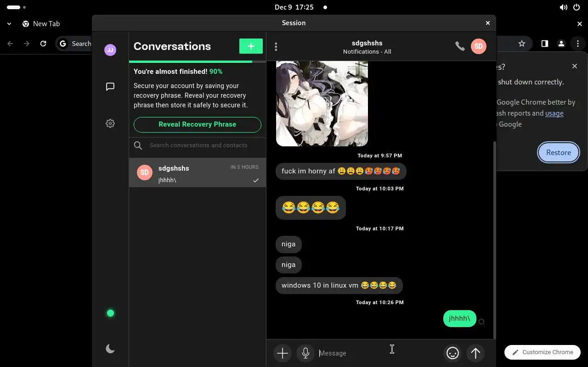Open SD contact avatar in chat header

[479, 46]
